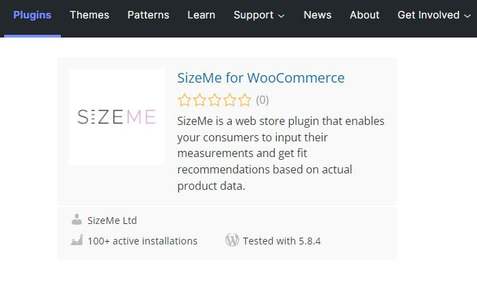The image size is (477, 282).
Task: Expand the Support dropdown menu
Action: [x=259, y=15]
